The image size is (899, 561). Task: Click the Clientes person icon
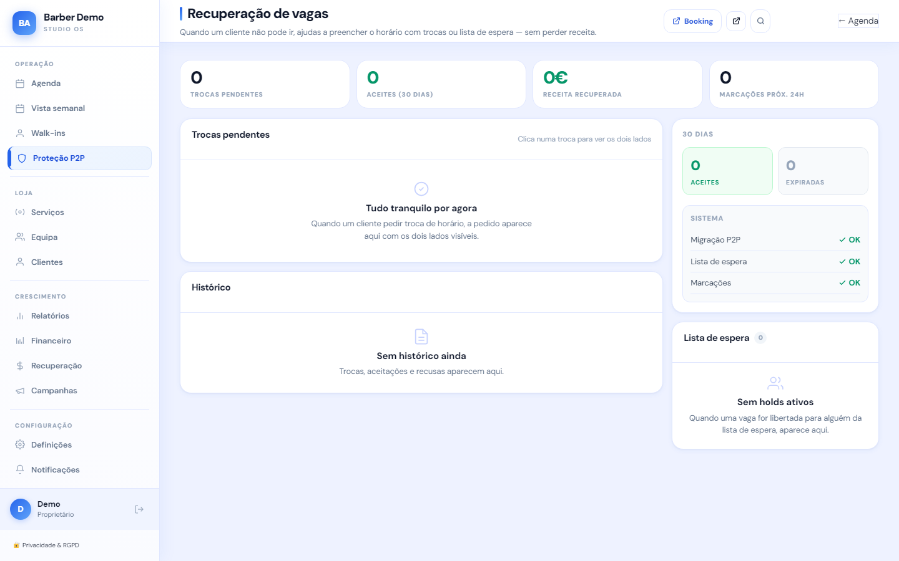click(20, 262)
